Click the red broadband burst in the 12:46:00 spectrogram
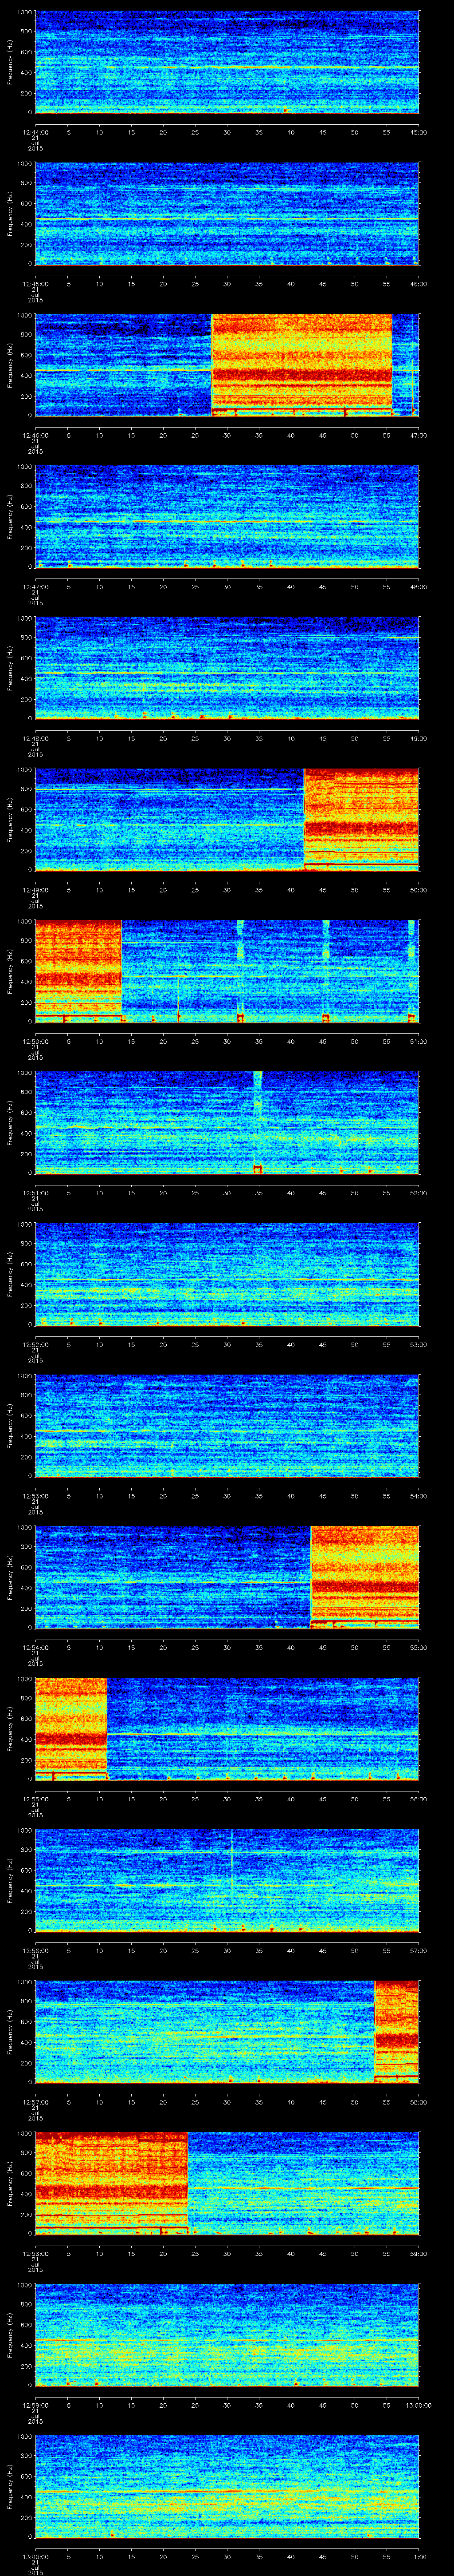 coord(302,365)
